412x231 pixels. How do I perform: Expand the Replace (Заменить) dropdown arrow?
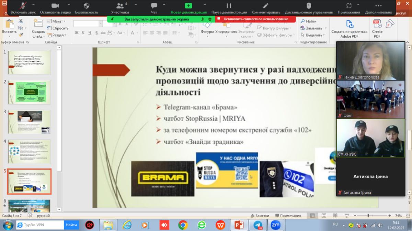325,28
